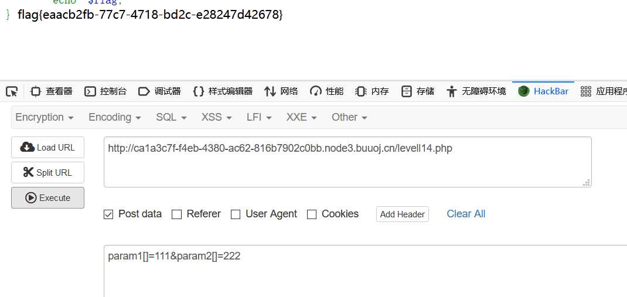The image size is (627, 297).
Task: Open the SQL dropdown menu
Action: point(172,117)
